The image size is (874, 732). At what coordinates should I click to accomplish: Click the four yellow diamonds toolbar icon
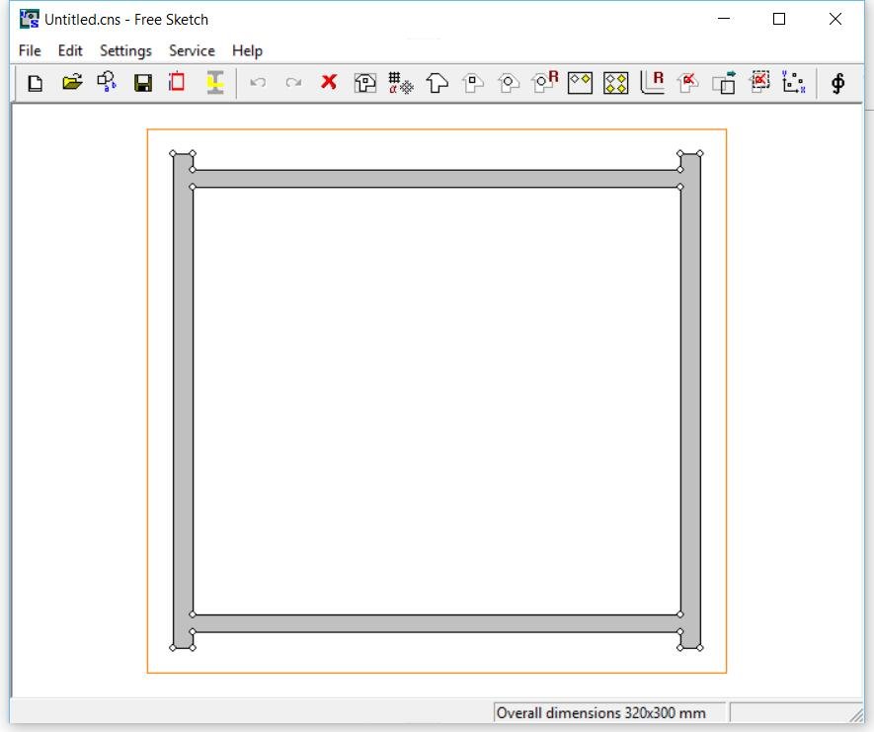[616, 83]
